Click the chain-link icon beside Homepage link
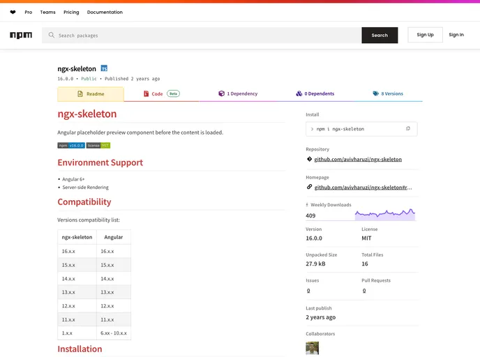Screen dimensions: 480x357 tap(309, 187)
